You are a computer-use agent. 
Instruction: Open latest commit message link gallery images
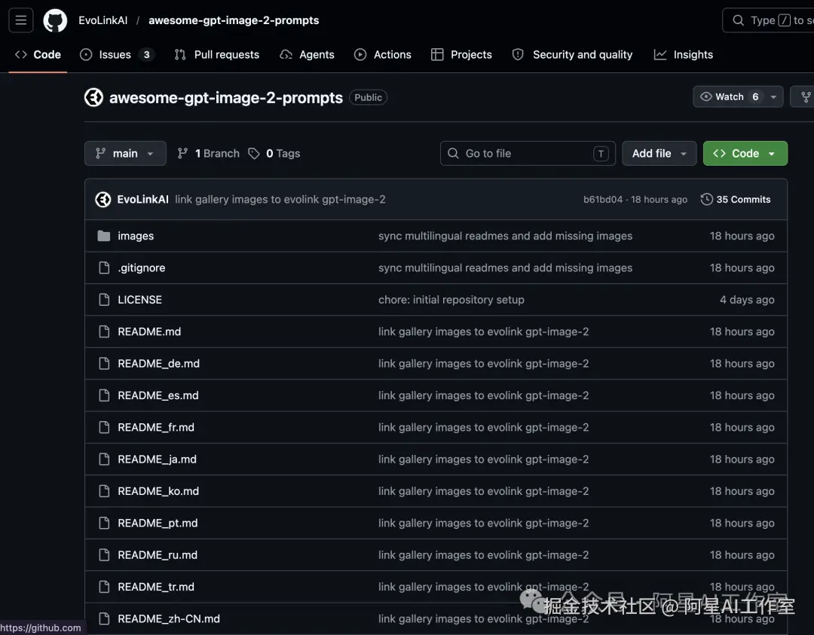[x=280, y=199]
